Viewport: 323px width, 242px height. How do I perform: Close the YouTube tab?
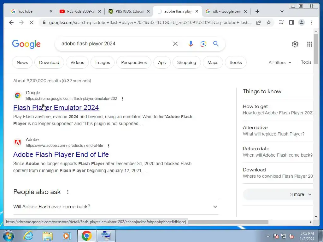[x=51, y=11]
